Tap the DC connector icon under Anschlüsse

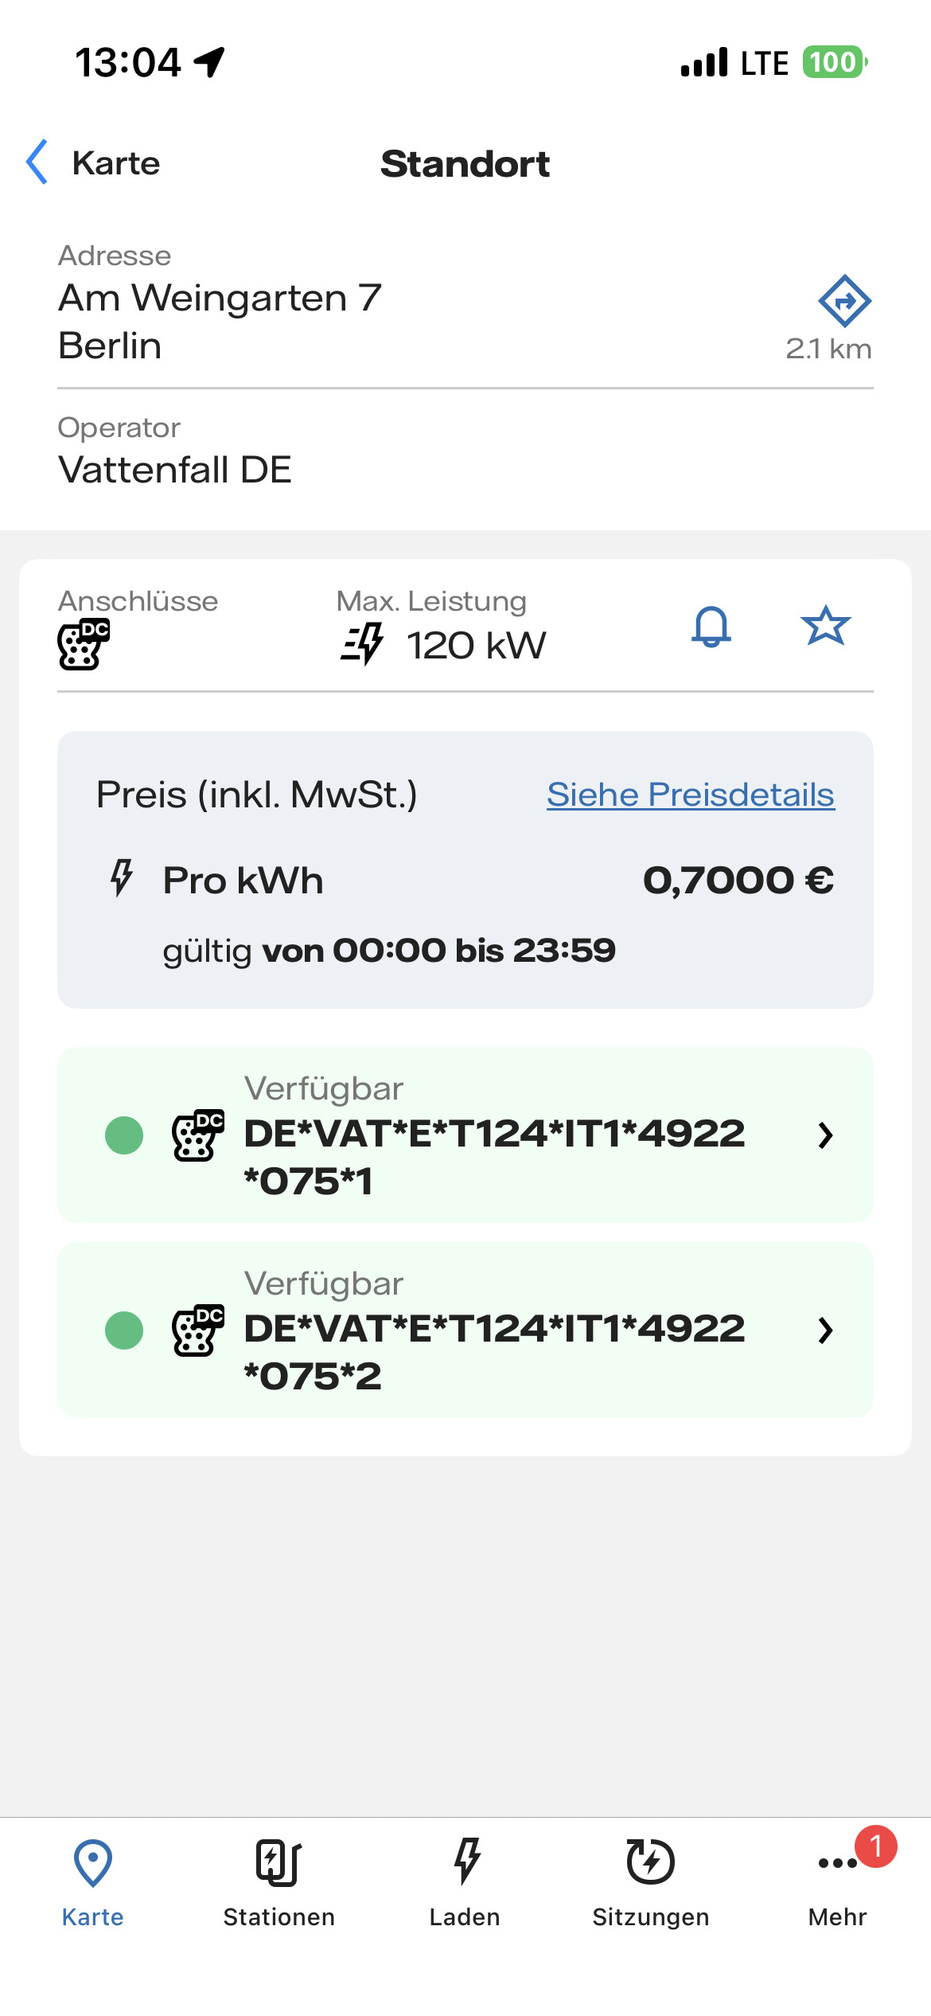(x=83, y=643)
